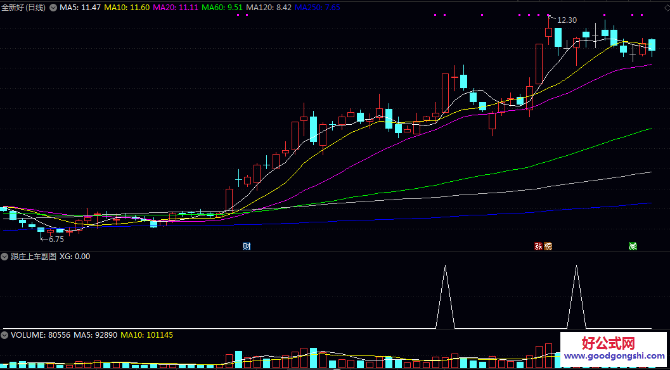Select the VOLUME: 80556 label
The image size is (670, 370).
[x=41, y=335]
